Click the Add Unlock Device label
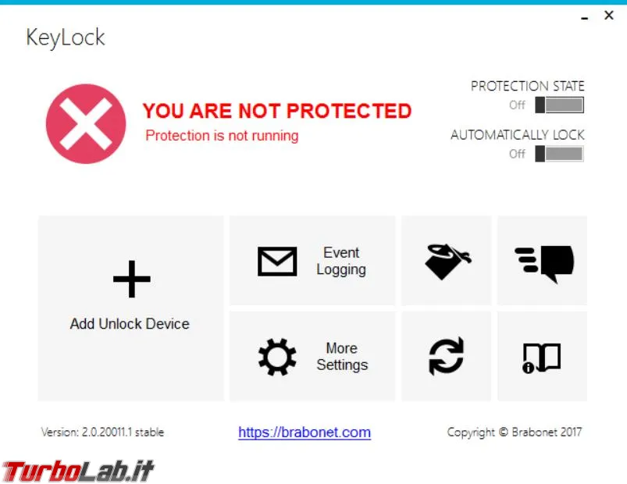 coord(130,324)
